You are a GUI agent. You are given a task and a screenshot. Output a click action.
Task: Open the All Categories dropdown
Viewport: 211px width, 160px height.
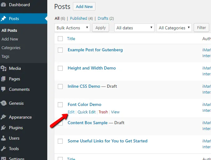174,28
